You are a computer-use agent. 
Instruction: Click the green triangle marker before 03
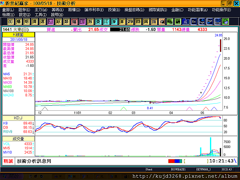tap(124, 109)
